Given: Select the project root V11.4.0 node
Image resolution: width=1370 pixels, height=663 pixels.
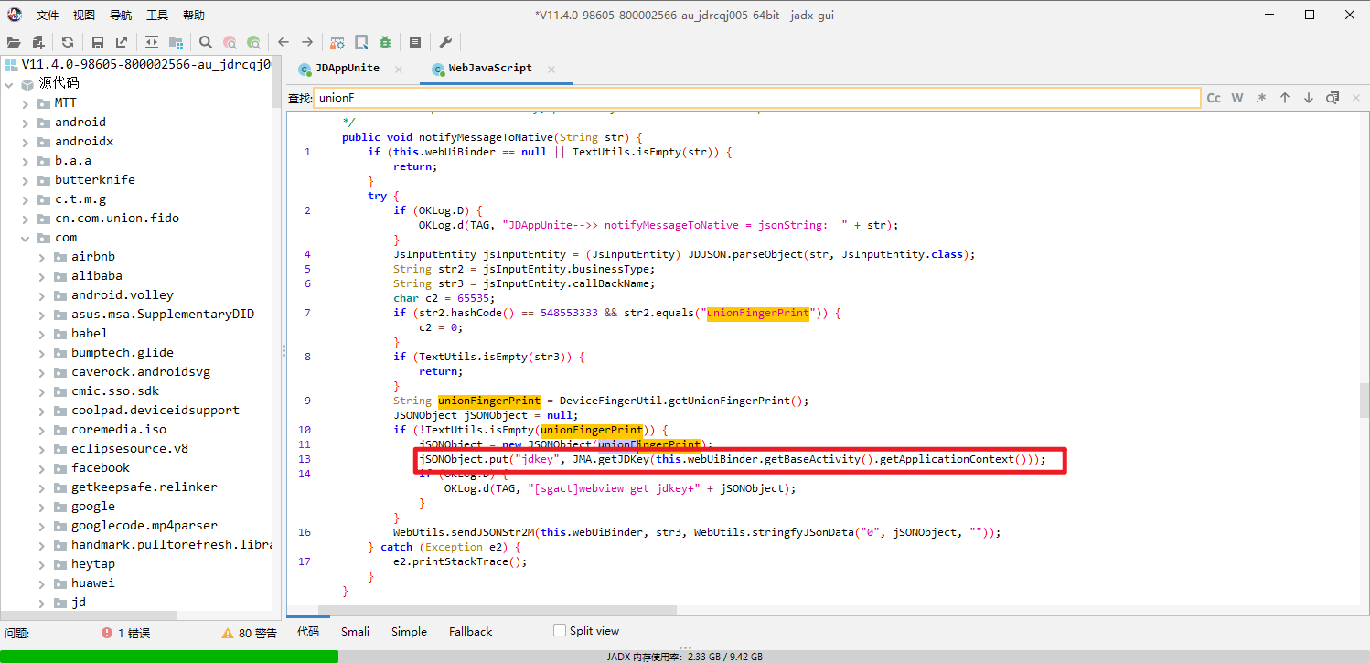Looking at the screenshot, I should 137,64.
